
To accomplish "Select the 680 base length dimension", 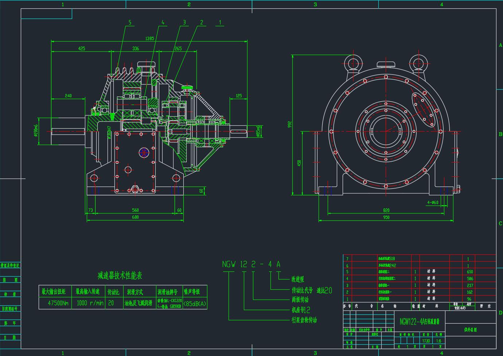I will (x=135, y=218).
